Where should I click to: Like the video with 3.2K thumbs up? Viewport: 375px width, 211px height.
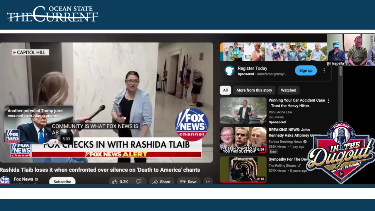120,182
